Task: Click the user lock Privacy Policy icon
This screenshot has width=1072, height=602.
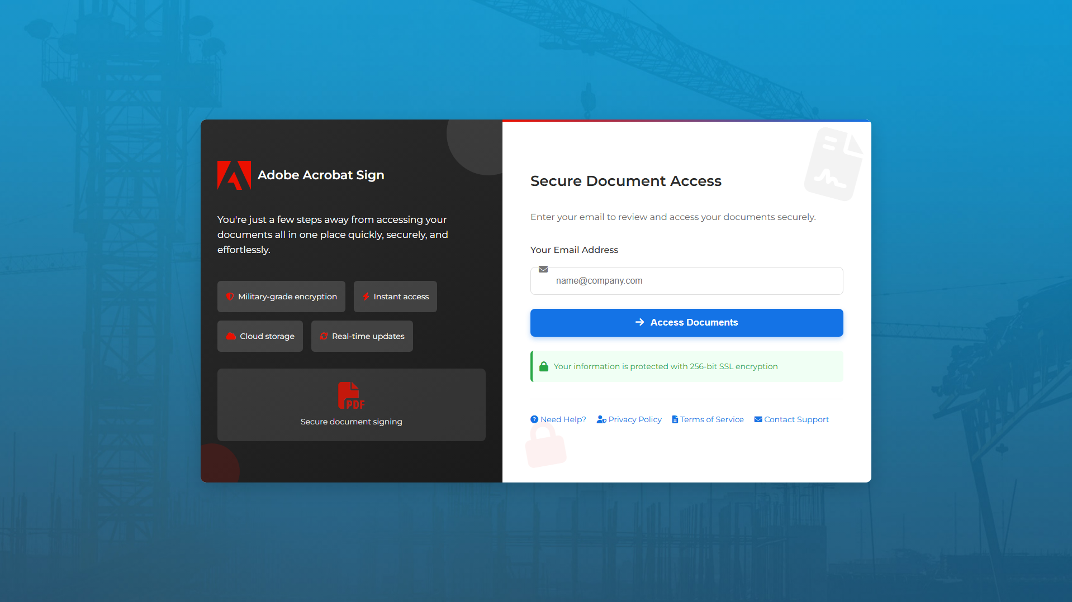Action: click(601, 419)
